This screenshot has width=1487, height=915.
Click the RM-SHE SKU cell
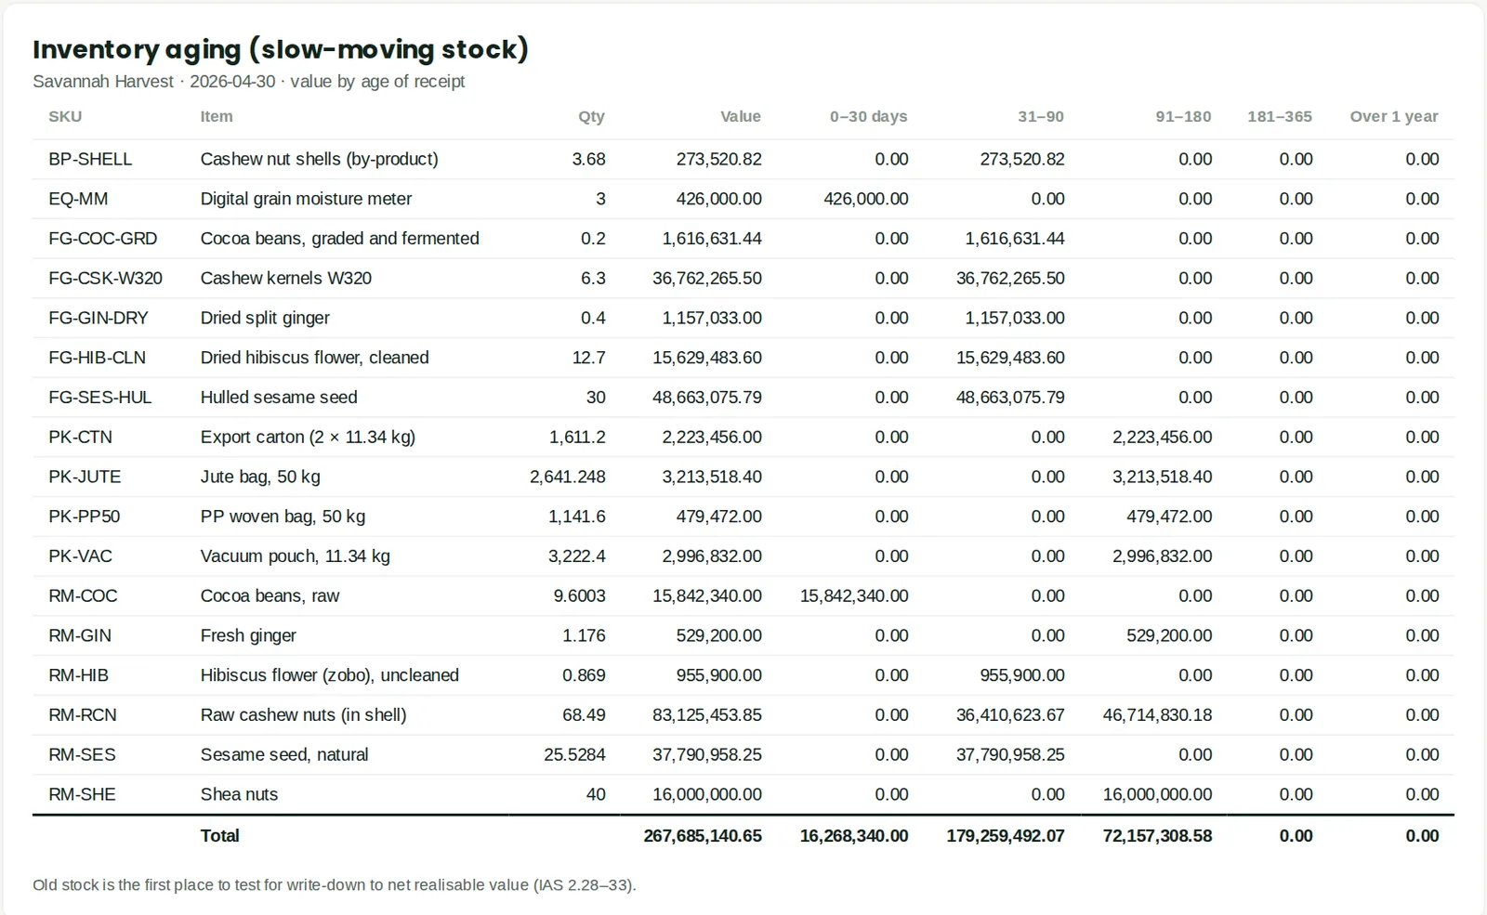pyautogui.click(x=82, y=795)
